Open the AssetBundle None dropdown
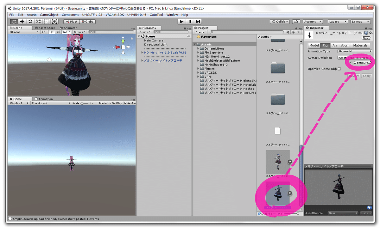The image size is (380, 228). pos(343,213)
